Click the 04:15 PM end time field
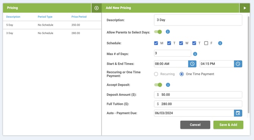254x140 pixels. pyautogui.click(x=217, y=64)
